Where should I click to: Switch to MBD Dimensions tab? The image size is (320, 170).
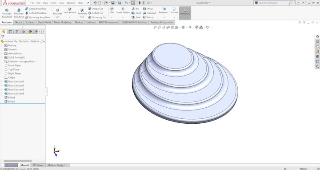[108, 22]
